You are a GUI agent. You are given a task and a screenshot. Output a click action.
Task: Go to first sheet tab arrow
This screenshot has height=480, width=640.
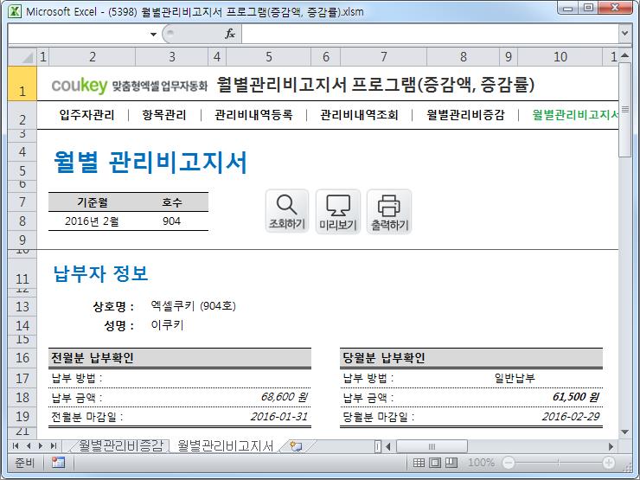pos(16,445)
